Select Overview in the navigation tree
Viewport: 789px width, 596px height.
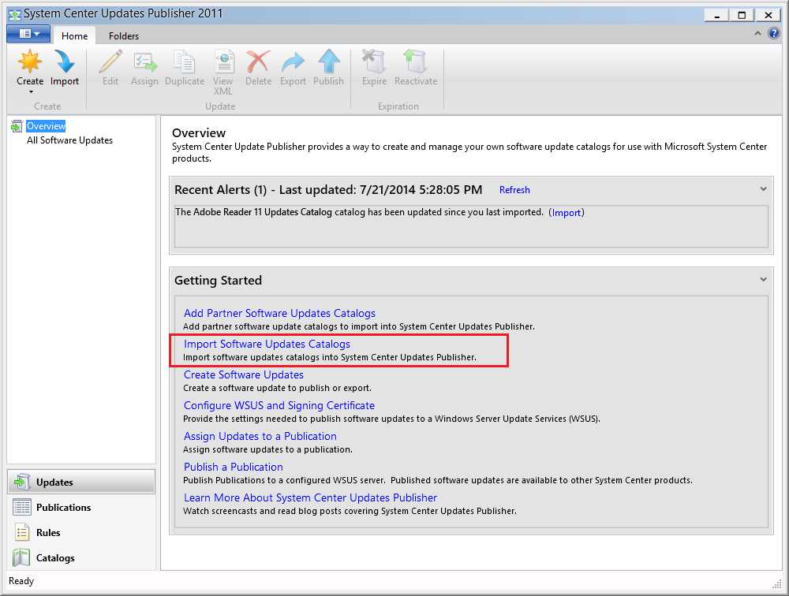(x=46, y=126)
